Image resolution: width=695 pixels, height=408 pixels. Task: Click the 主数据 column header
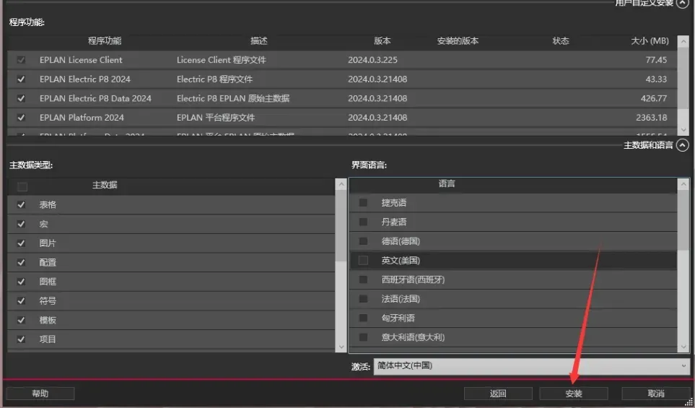(105, 185)
